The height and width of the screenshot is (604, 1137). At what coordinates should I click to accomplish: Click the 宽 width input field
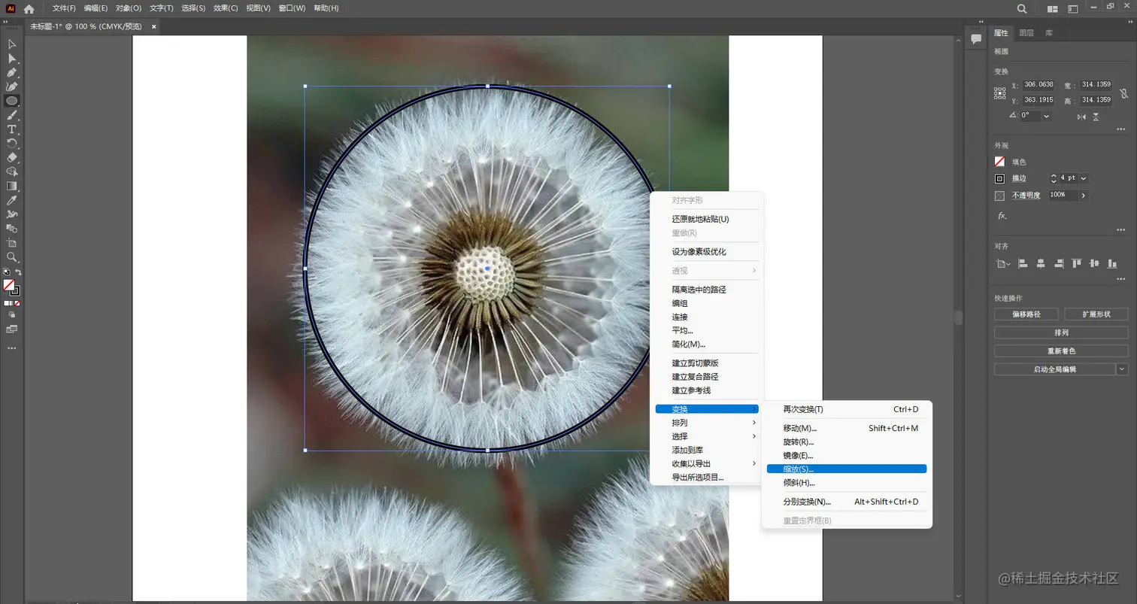pyautogui.click(x=1096, y=85)
